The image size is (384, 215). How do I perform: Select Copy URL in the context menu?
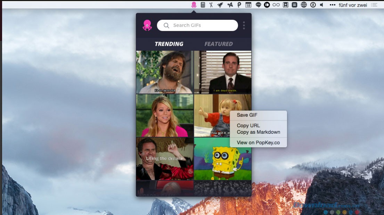pyautogui.click(x=248, y=126)
